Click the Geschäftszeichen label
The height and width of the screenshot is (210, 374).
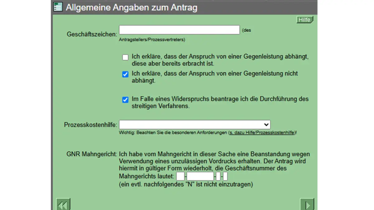pos(92,34)
